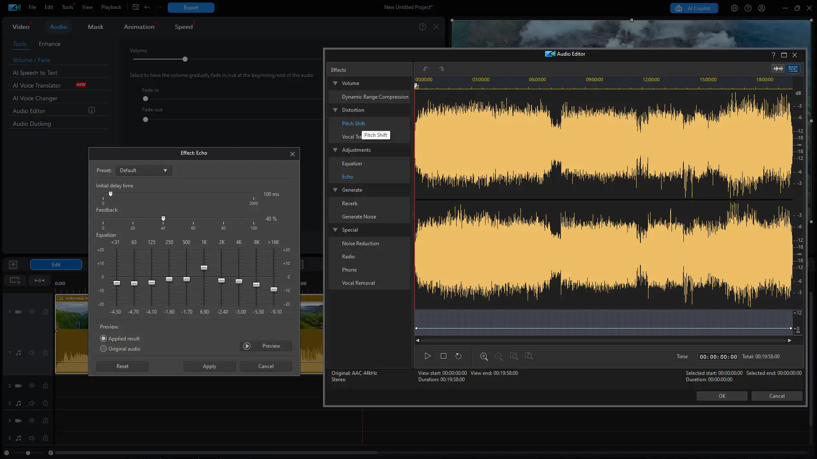Toggle visibility of video track 1
817x459 pixels.
(32, 312)
